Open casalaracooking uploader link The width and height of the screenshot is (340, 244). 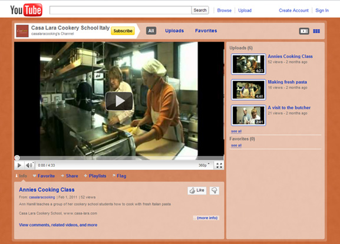pyautogui.click(x=42, y=197)
